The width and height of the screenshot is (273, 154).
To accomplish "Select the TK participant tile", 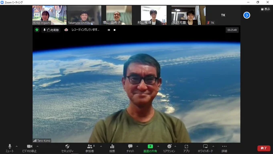I will (x=223, y=15).
